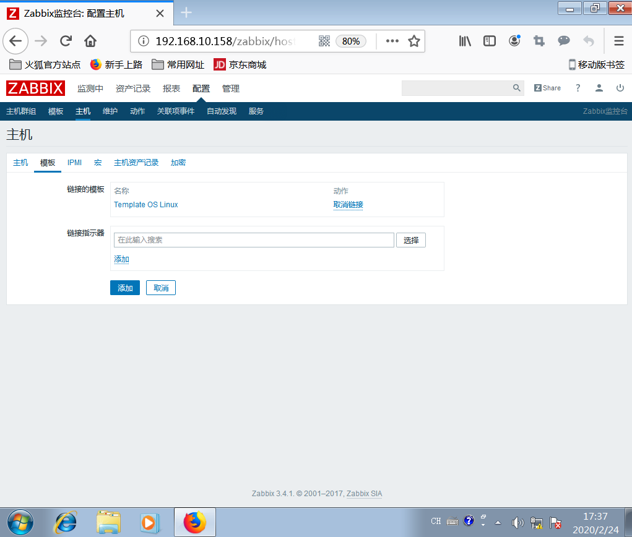Go to 动作 submenu
The height and width of the screenshot is (537, 632).
137,111
